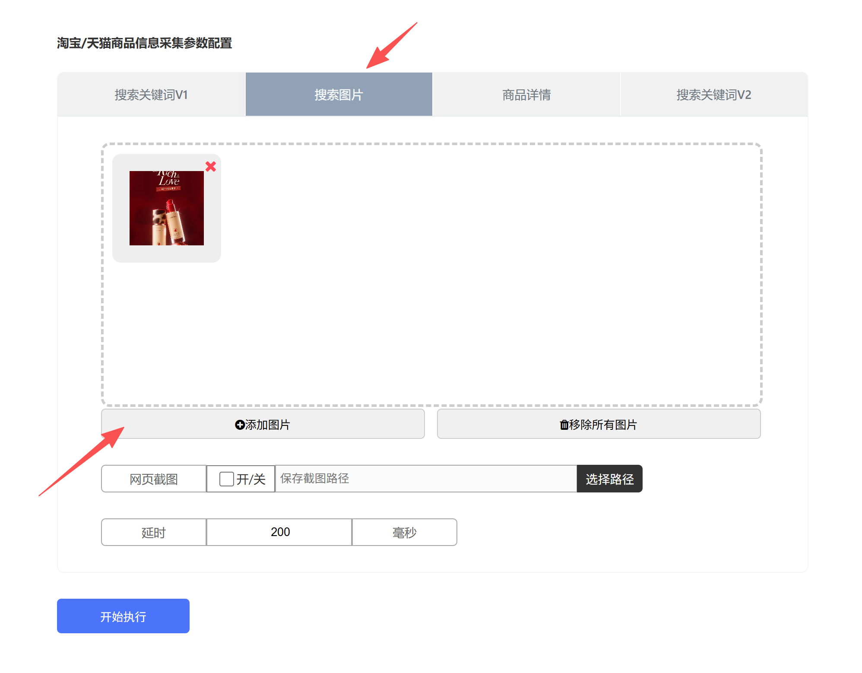Select the Rich Love product thumbnail

coord(167,208)
